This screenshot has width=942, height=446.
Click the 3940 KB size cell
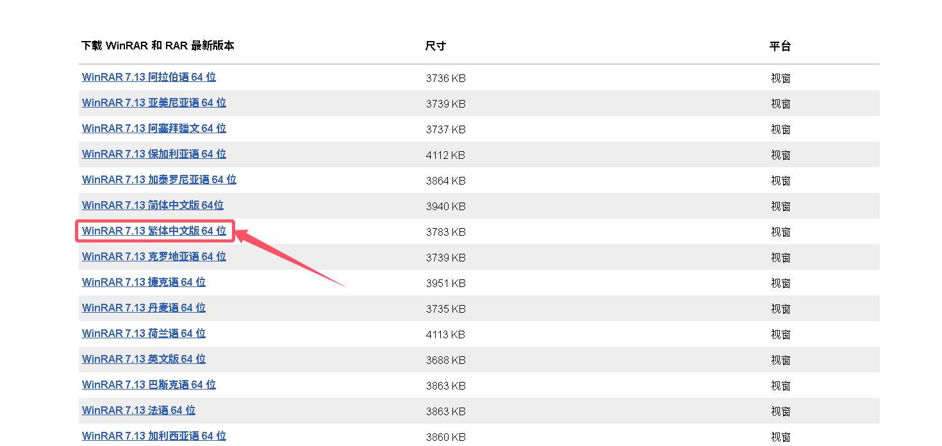[445, 206]
